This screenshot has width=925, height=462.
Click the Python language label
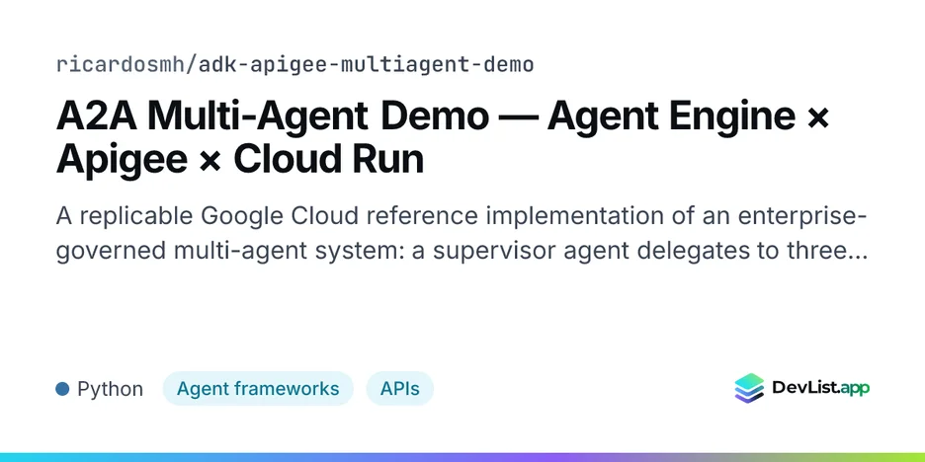[x=111, y=389]
